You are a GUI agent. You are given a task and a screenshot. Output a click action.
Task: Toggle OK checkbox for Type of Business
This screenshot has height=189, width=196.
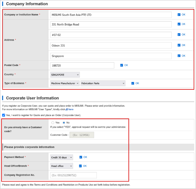click(133, 84)
